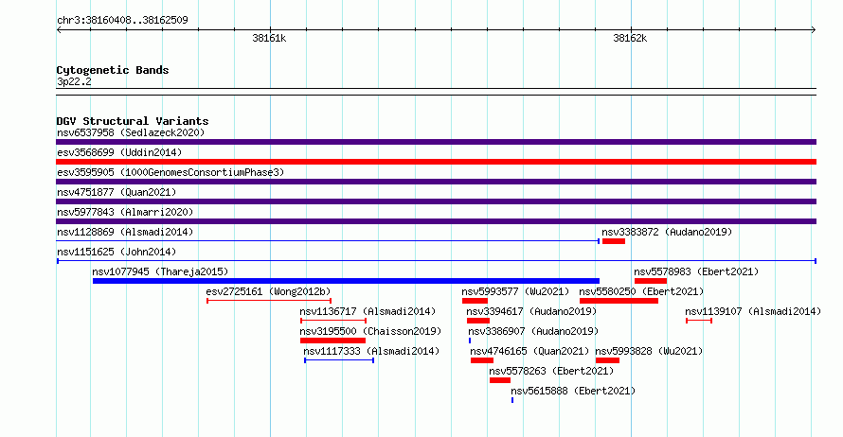Click the left arrow end of ruler
The width and height of the screenshot is (843, 437).
point(59,30)
